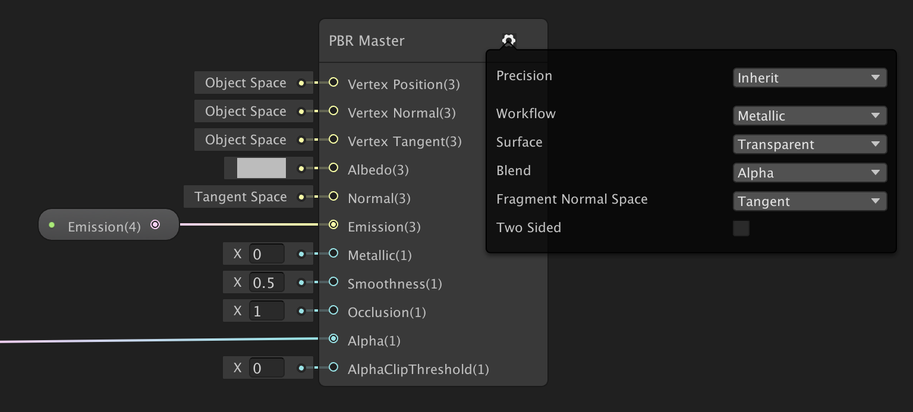
Task: Click the Blend label in settings
Action: [514, 170]
